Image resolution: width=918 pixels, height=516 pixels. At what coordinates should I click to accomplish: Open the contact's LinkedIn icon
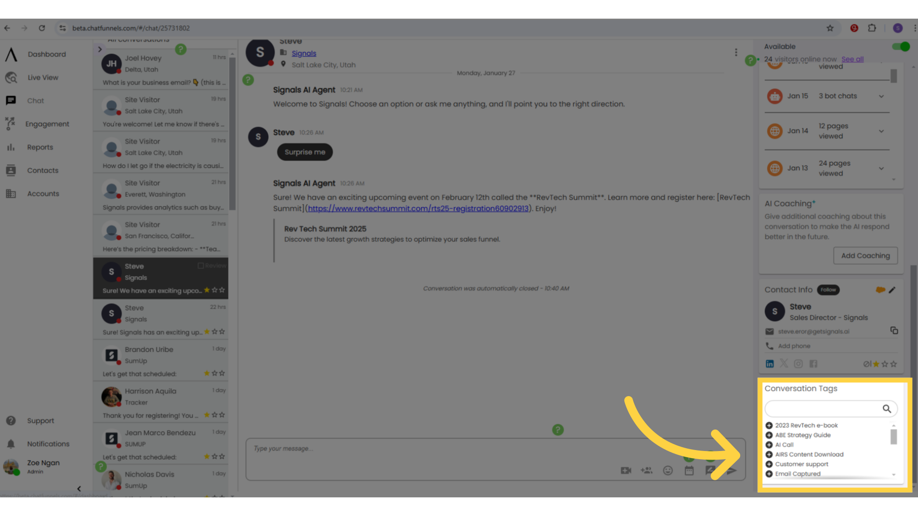pos(770,364)
